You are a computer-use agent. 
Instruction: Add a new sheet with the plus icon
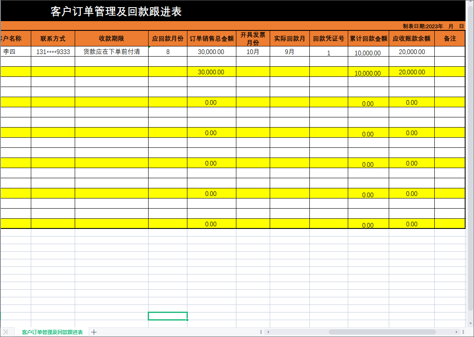[x=94, y=332]
